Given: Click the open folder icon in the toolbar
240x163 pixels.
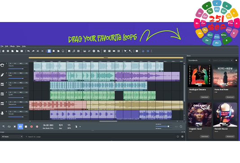Looking at the screenshot, I should click(x=17, y=51).
